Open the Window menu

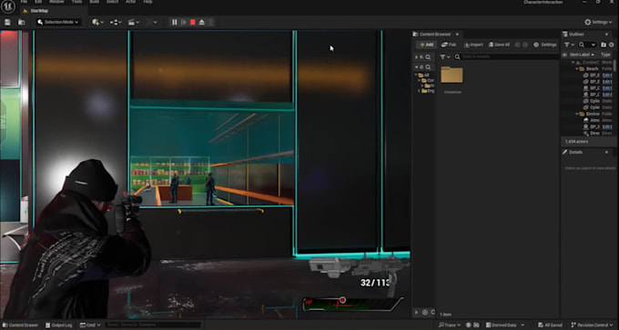coord(56,2)
